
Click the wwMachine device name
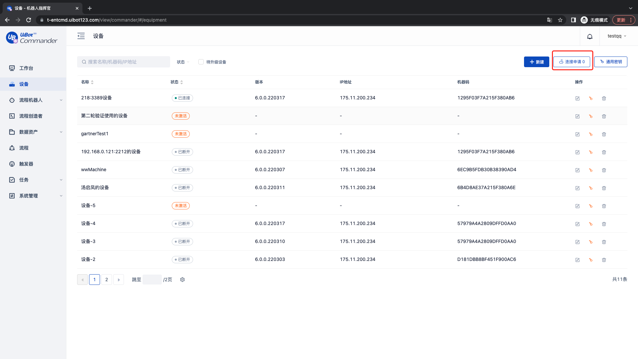[94, 170]
